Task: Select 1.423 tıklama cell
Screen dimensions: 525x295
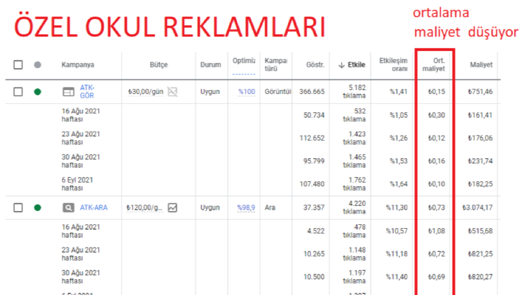Action: click(x=354, y=138)
